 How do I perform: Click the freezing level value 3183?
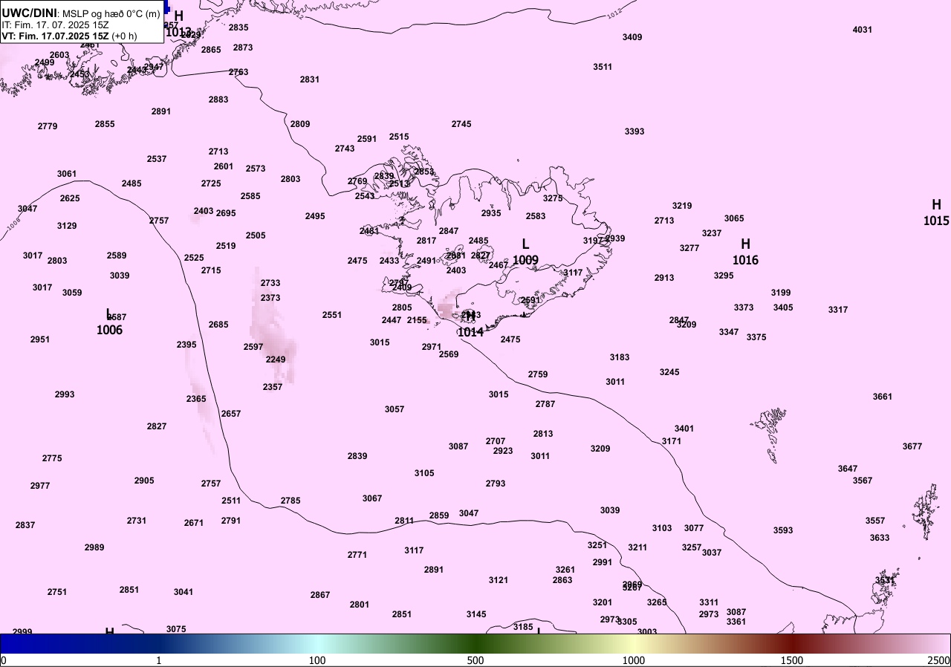pos(620,357)
